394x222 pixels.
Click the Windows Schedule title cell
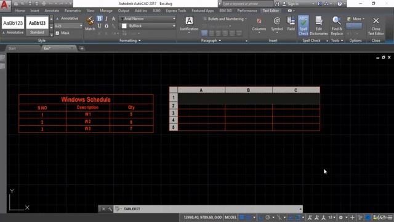point(86,99)
